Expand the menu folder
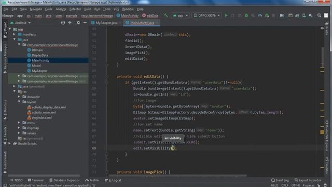 pos(19,123)
